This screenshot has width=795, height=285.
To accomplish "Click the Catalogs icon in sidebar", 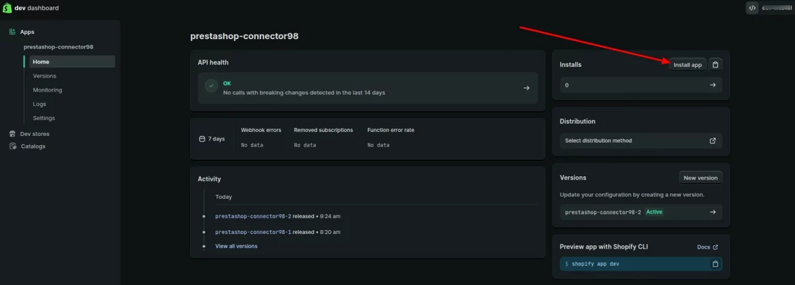I will 13,146.
